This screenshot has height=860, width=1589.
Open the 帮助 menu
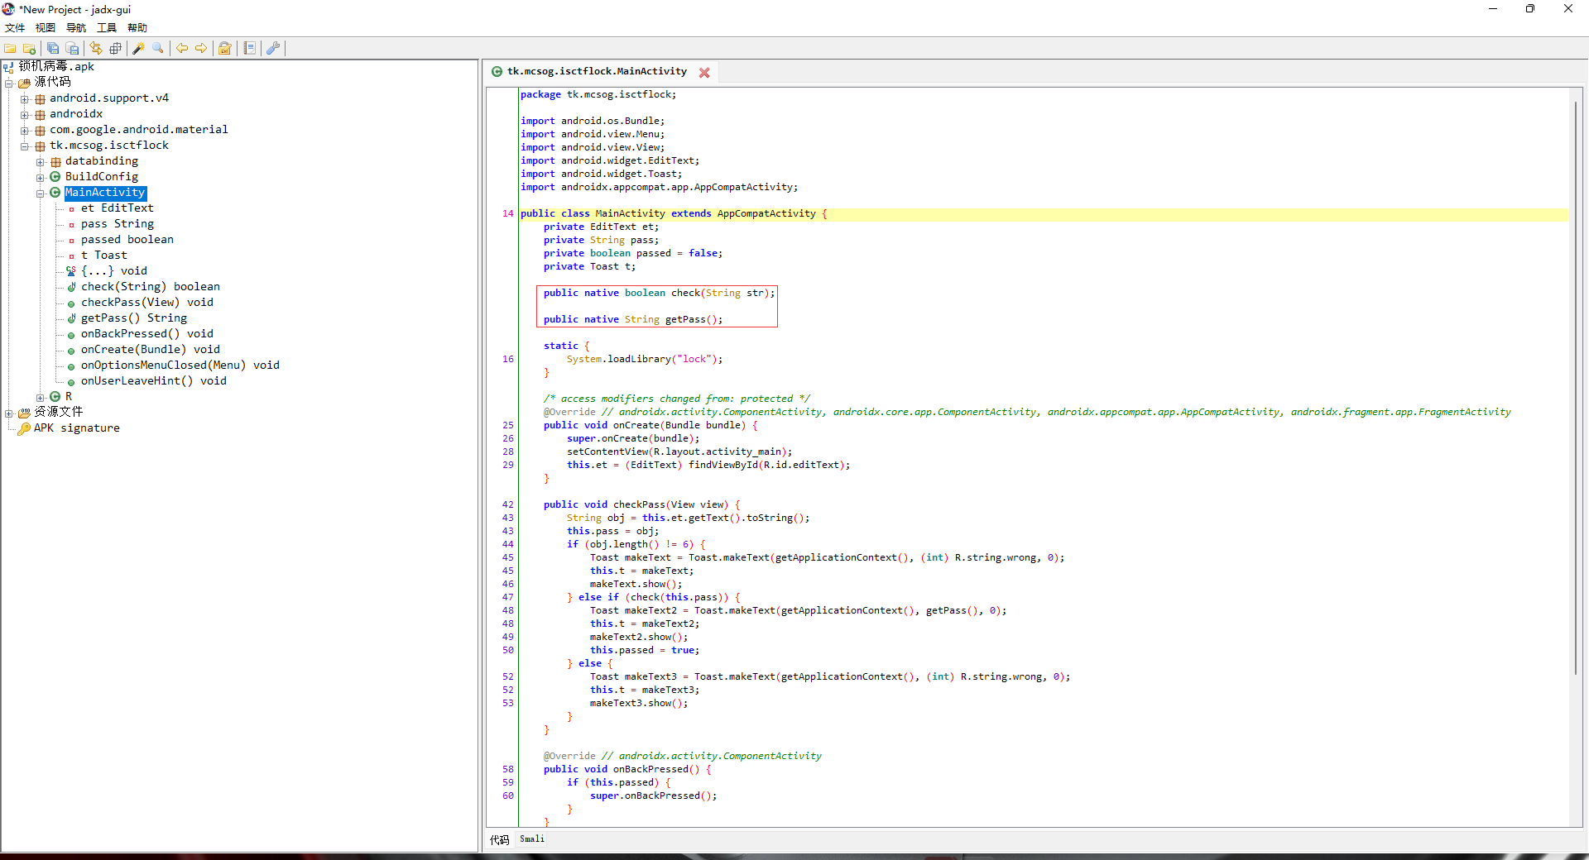click(x=137, y=28)
